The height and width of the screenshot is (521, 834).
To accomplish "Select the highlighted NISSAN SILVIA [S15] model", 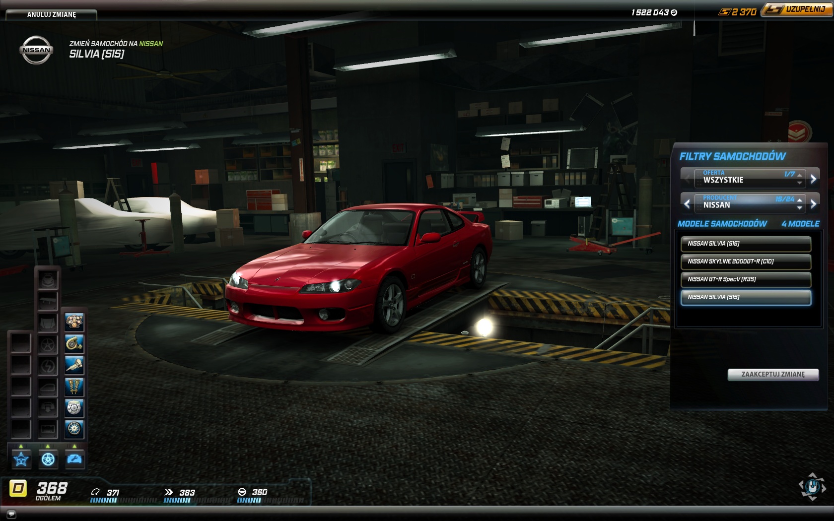I will (x=746, y=297).
